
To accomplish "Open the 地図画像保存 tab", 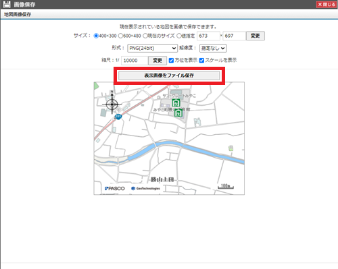I will 18,14.
